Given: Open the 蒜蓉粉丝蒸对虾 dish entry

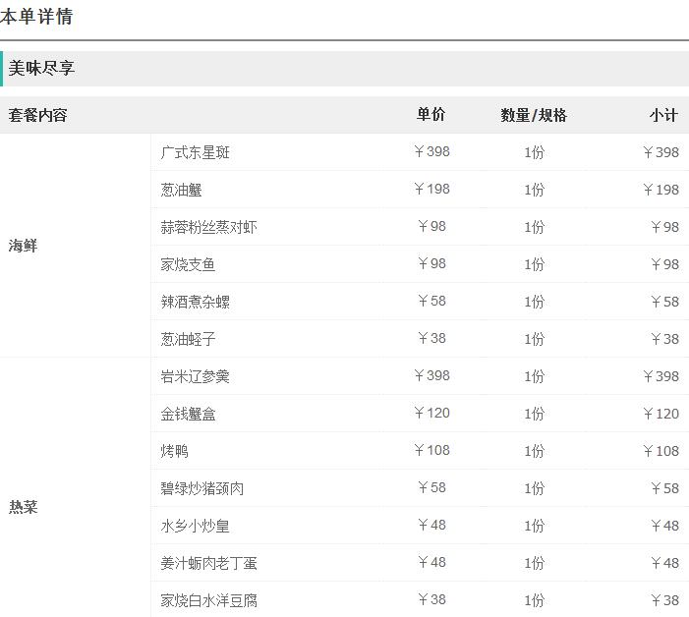Looking at the screenshot, I should click(x=209, y=227).
